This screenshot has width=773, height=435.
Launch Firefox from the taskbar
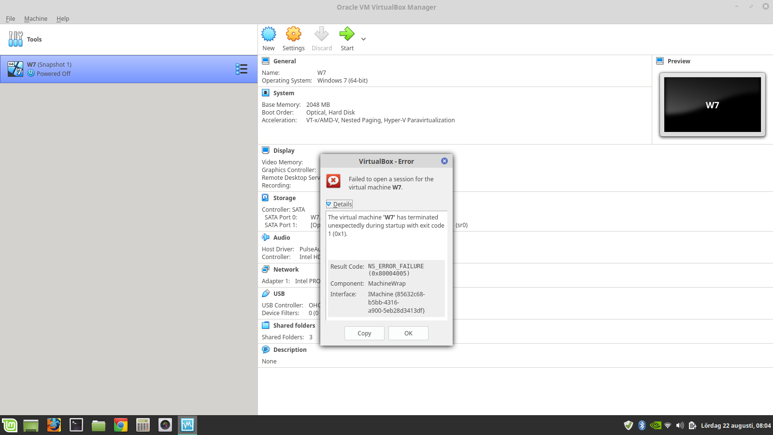point(54,425)
